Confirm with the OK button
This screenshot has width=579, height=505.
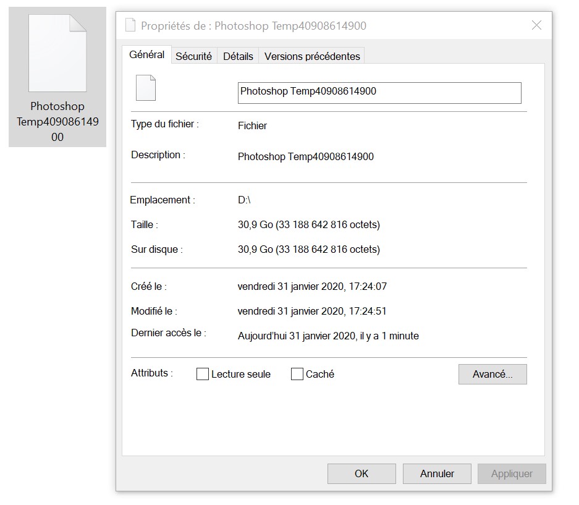pyautogui.click(x=361, y=473)
